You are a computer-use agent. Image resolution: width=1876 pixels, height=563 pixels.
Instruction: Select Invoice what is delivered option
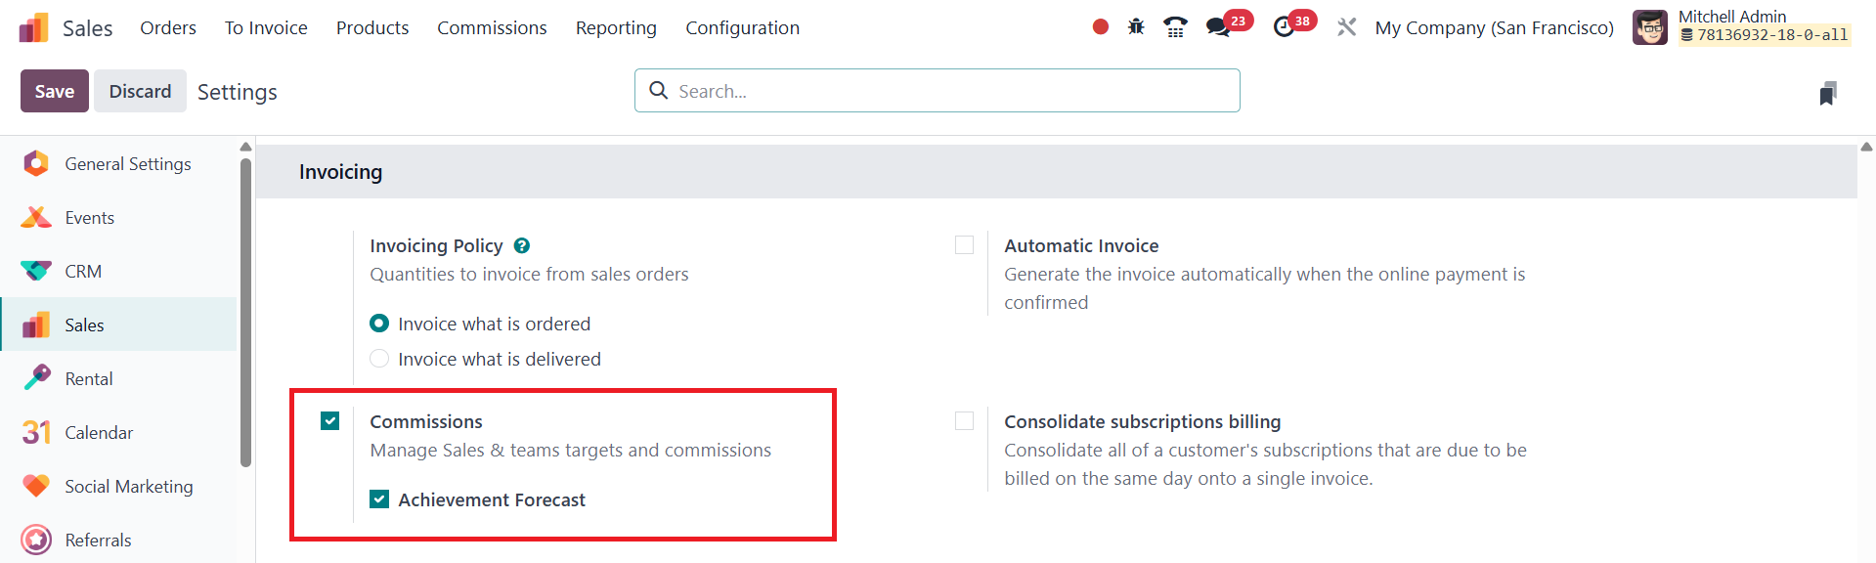pyautogui.click(x=379, y=359)
